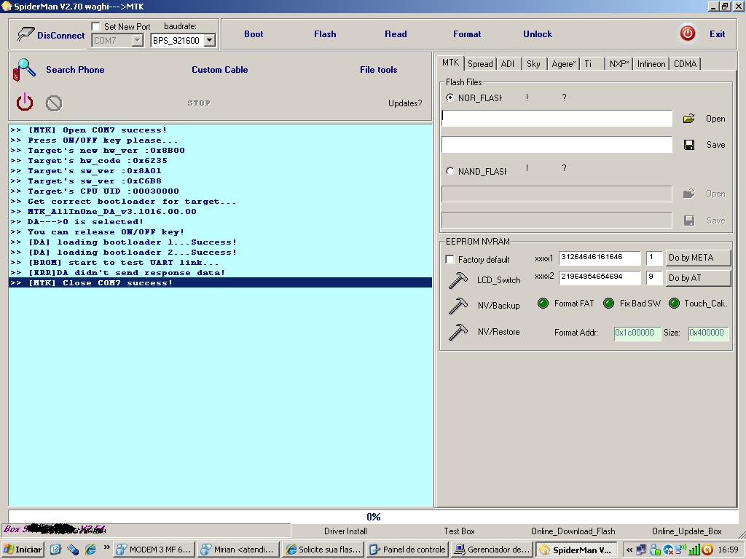Switch to the Spread tab
The image size is (746, 559).
click(x=480, y=64)
